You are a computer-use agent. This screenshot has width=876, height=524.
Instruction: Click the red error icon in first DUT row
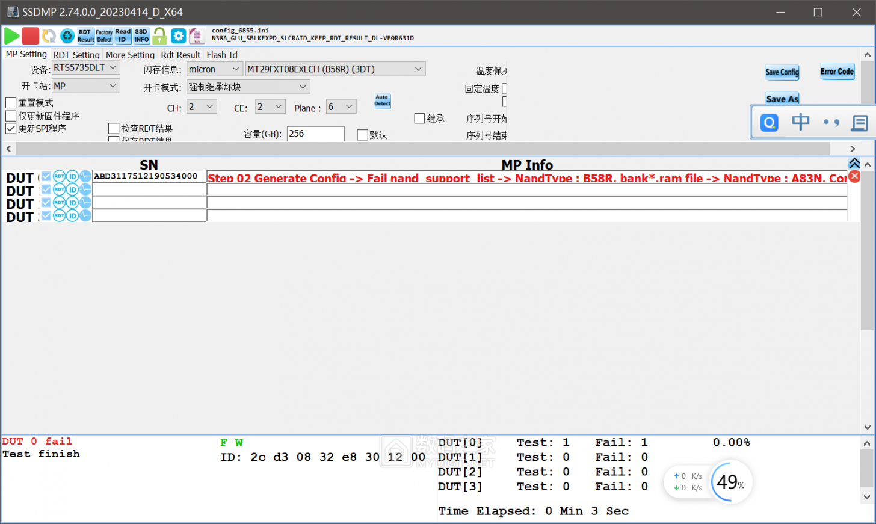(x=854, y=177)
